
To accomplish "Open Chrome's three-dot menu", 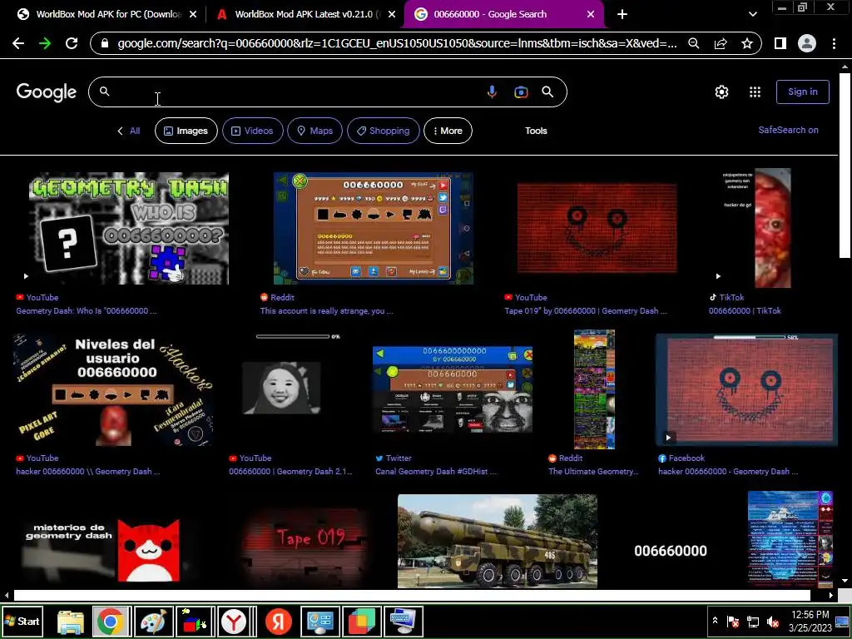I will 834,43.
